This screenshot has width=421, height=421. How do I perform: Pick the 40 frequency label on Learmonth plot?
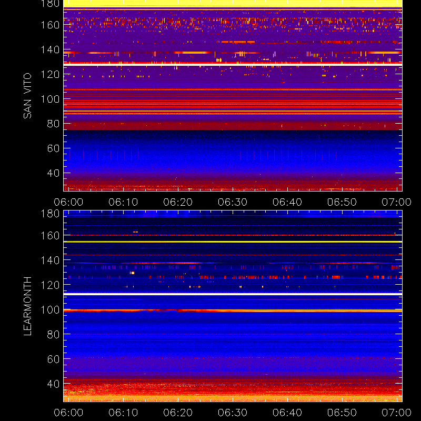pos(53,384)
